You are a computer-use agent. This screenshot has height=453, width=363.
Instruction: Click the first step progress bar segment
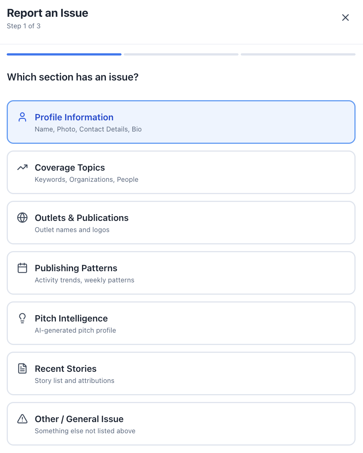click(x=64, y=54)
